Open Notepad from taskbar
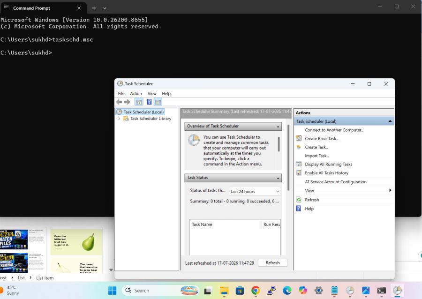 pyautogui.click(x=334, y=291)
